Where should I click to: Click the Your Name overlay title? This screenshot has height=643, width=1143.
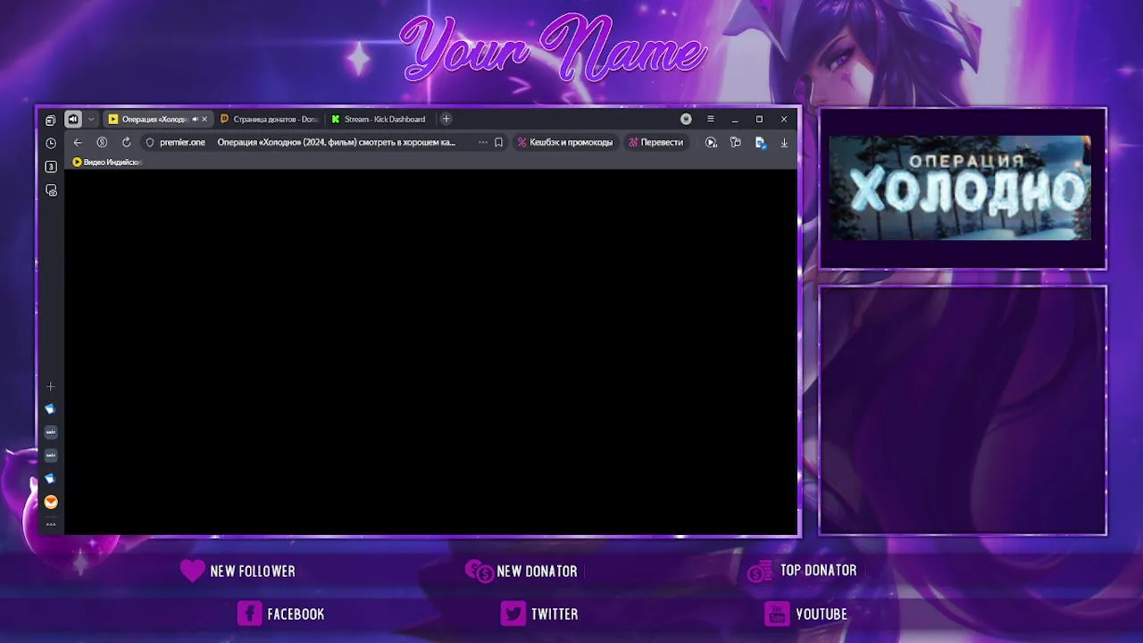click(x=554, y=46)
